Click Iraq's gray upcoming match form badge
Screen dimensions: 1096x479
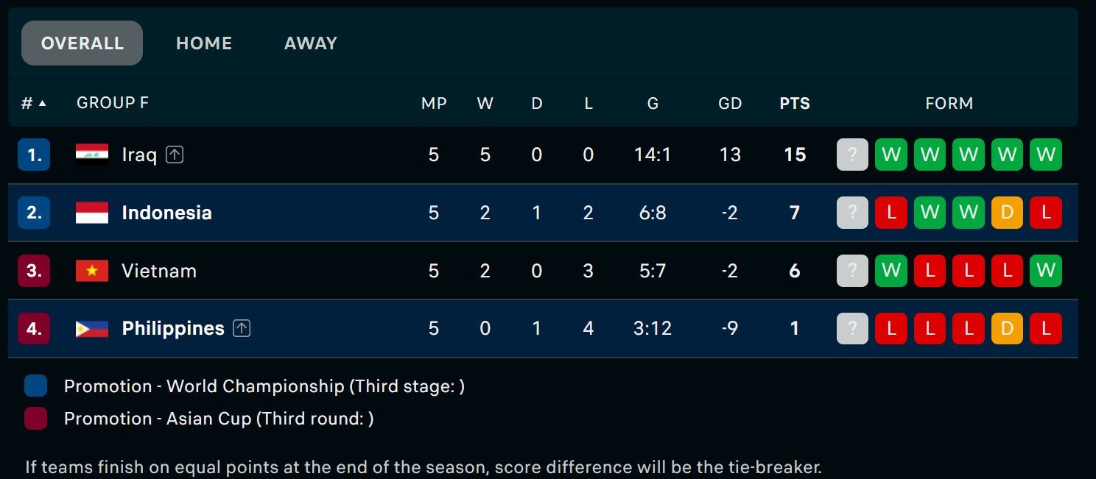coord(852,155)
